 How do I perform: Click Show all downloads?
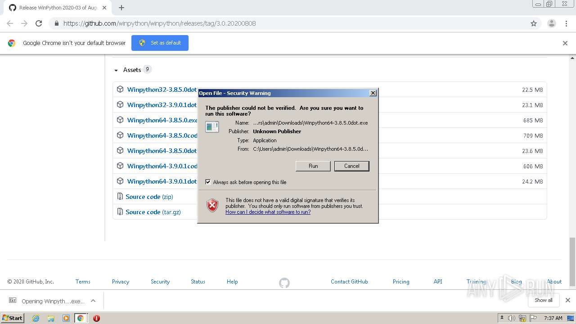pyautogui.click(x=543, y=300)
